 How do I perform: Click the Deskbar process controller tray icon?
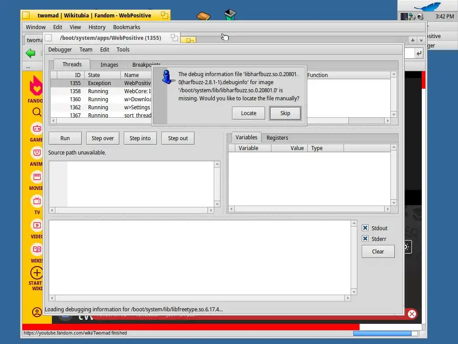[404, 17]
